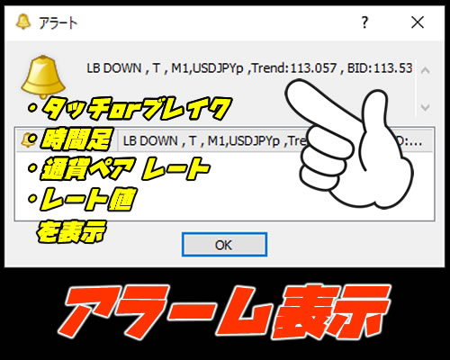
Task: Close the アラート dialog with X
Action: coord(418,22)
